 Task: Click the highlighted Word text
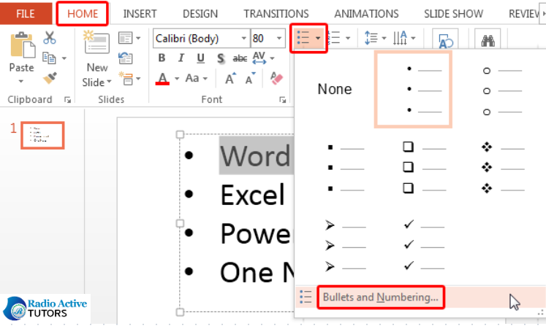[x=257, y=155]
